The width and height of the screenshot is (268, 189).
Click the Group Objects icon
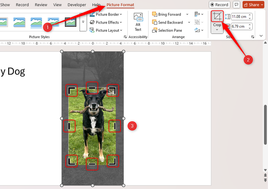198,22
